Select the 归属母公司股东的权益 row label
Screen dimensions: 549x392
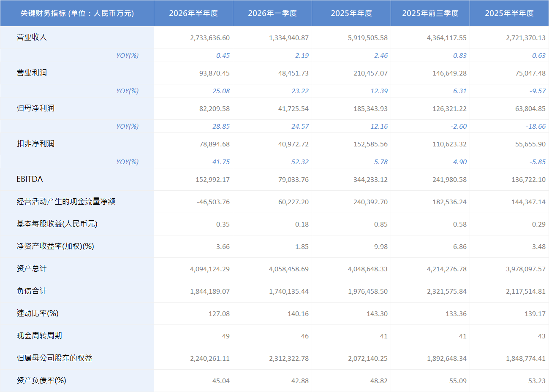click(54, 358)
